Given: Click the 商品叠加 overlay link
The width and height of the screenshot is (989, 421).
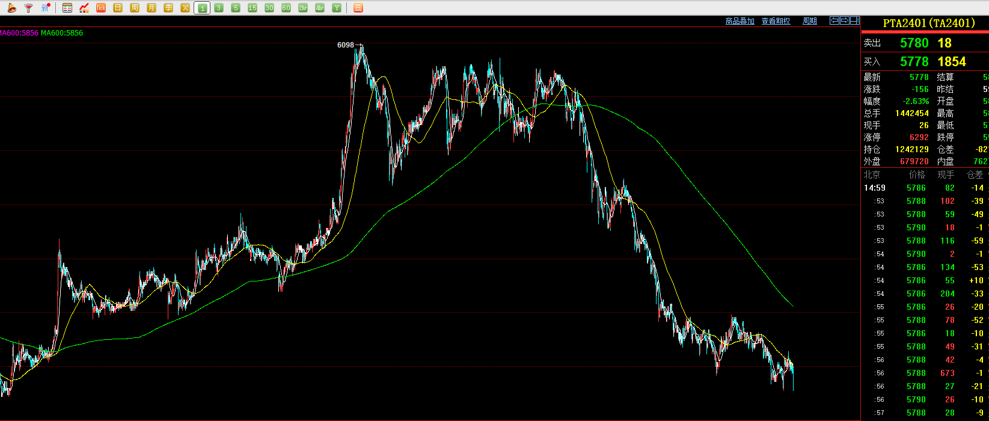Looking at the screenshot, I should point(739,21).
